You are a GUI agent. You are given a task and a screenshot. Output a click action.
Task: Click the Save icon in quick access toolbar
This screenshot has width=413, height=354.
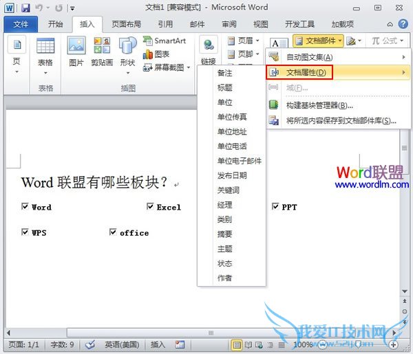[26, 8]
